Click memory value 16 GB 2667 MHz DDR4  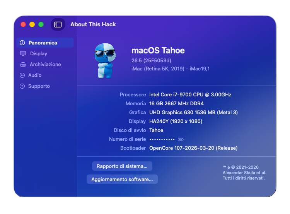(x=176, y=103)
